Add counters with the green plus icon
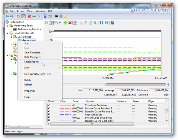Screen dimensions: 178x140 coord(65,23)
